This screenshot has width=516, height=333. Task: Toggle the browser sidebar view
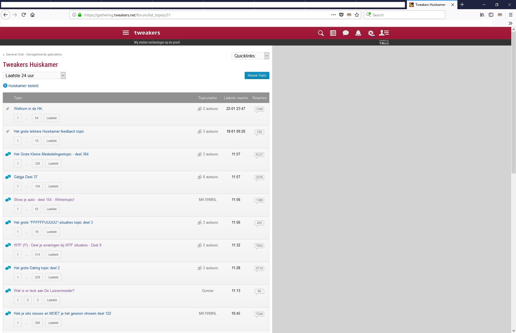click(x=491, y=15)
